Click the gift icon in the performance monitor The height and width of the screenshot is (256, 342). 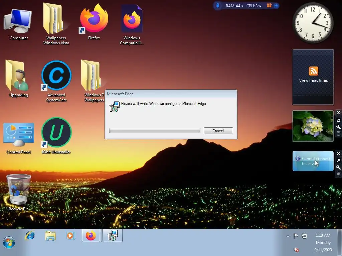tap(269, 5)
